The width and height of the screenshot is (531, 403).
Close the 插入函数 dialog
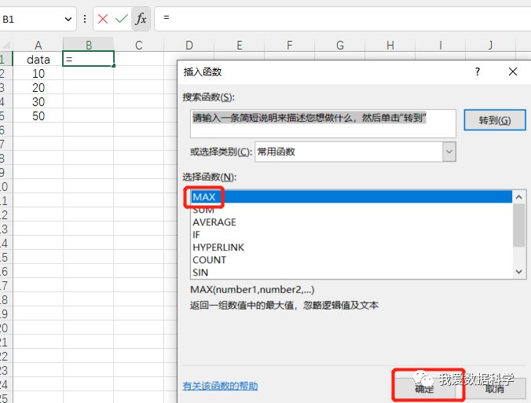pos(513,71)
